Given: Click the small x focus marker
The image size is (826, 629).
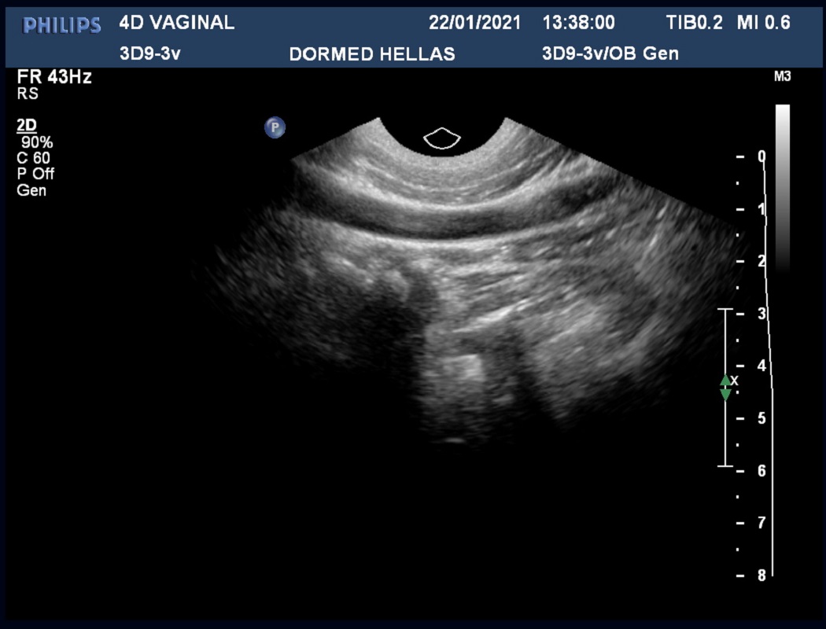Looking at the screenshot, I should 735,381.
